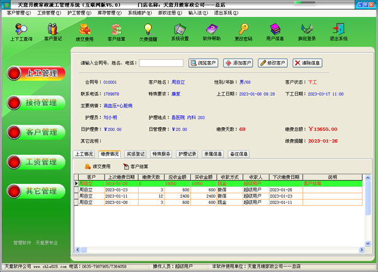Open the 上下工查询 toolbar icon
The image size is (378, 272).
tap(21, 32)
